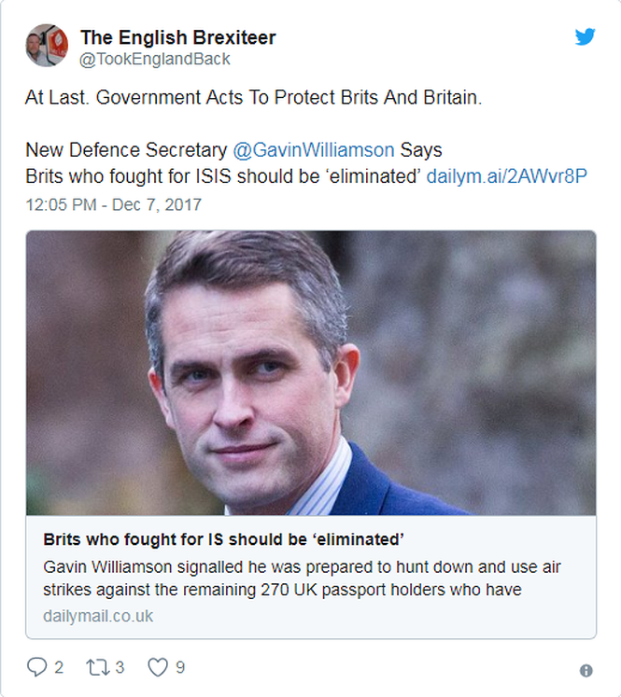This screenshot has height=697, width=621.
Task: Click the Gavin Williamson article photo
Action: point(311,372)
